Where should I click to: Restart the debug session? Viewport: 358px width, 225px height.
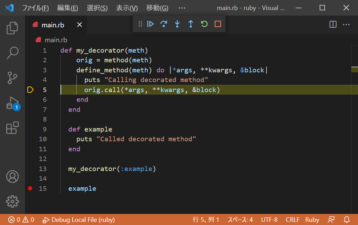(x=204, y=24)
